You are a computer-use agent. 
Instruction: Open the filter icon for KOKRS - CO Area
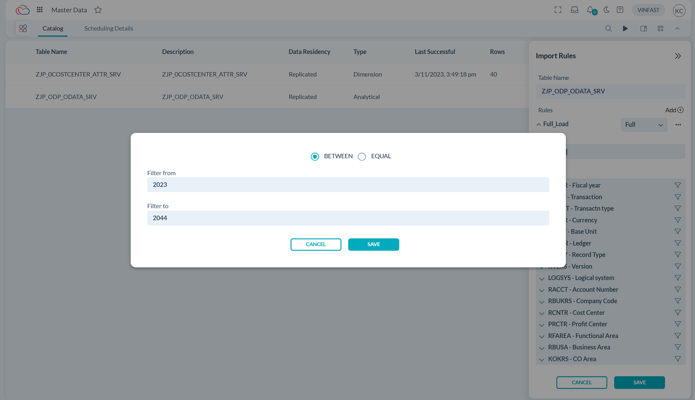677,359
